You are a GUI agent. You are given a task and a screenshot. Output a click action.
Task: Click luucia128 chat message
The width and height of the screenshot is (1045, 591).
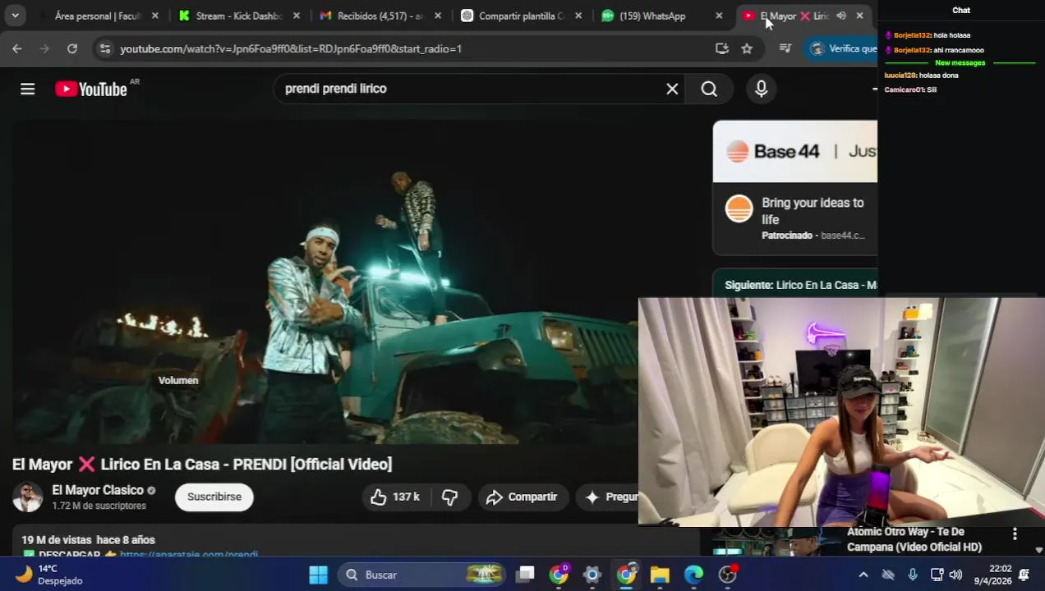(x=921, y=76)
